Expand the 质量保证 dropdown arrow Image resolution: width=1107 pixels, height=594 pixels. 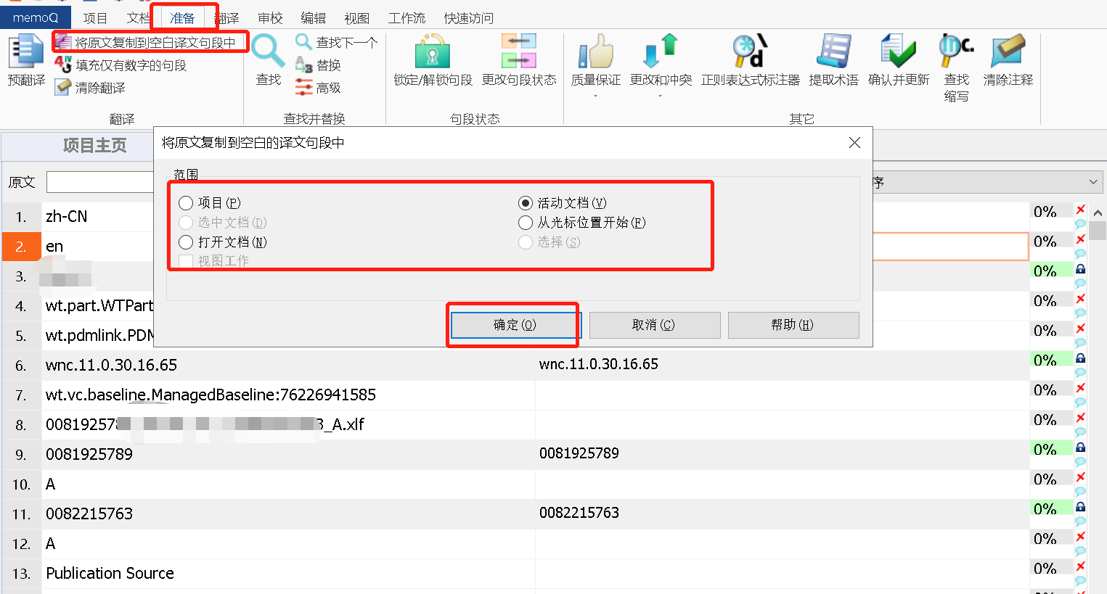(x=595, y=96)
